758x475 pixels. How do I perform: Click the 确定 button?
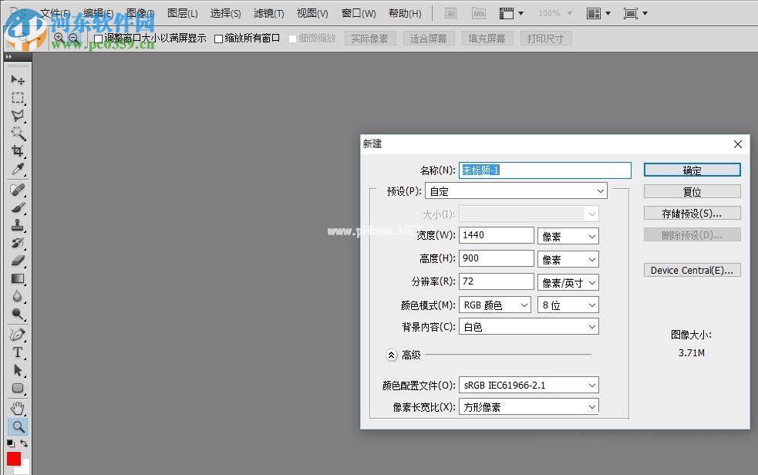point(691,170)
